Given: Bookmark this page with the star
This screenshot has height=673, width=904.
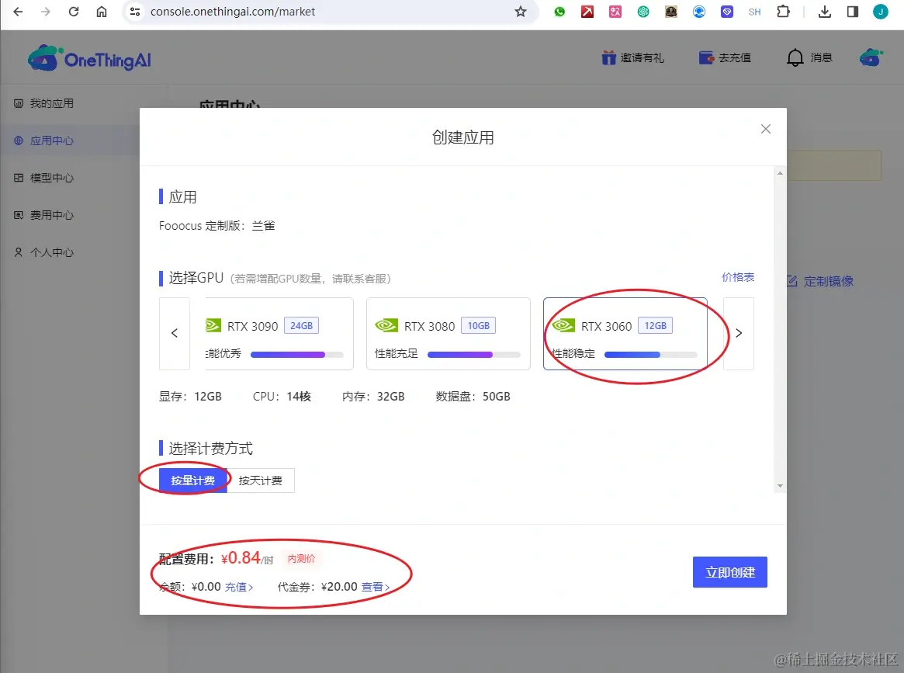Looking at the screenshot, I should pos(521,12).
